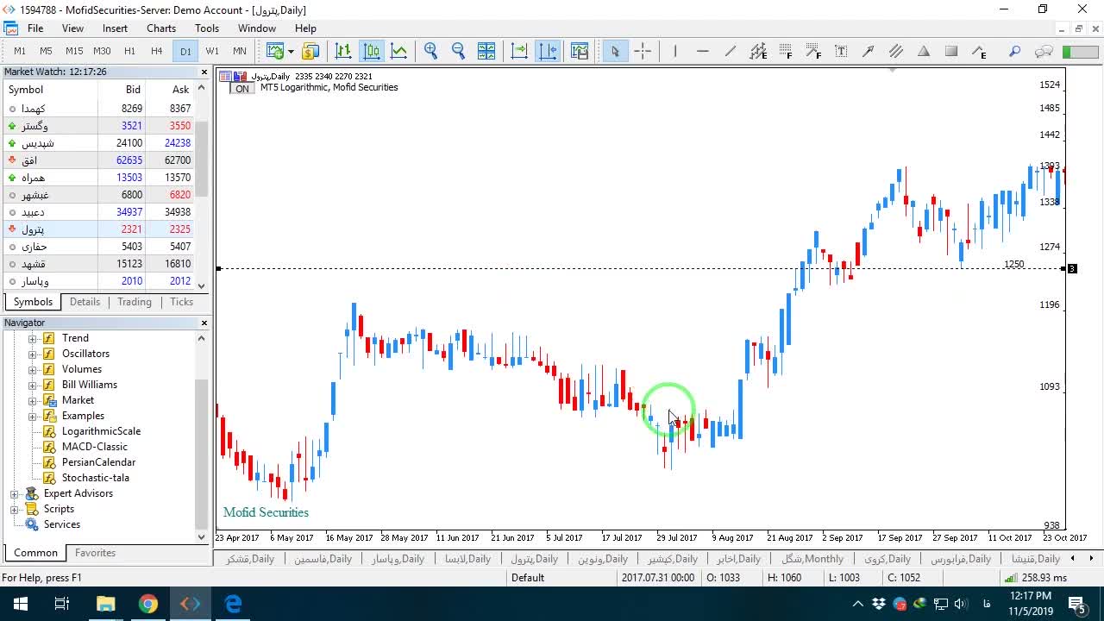Open the chat bubbles icon

pyautogui.click(x=1044, y=51)
